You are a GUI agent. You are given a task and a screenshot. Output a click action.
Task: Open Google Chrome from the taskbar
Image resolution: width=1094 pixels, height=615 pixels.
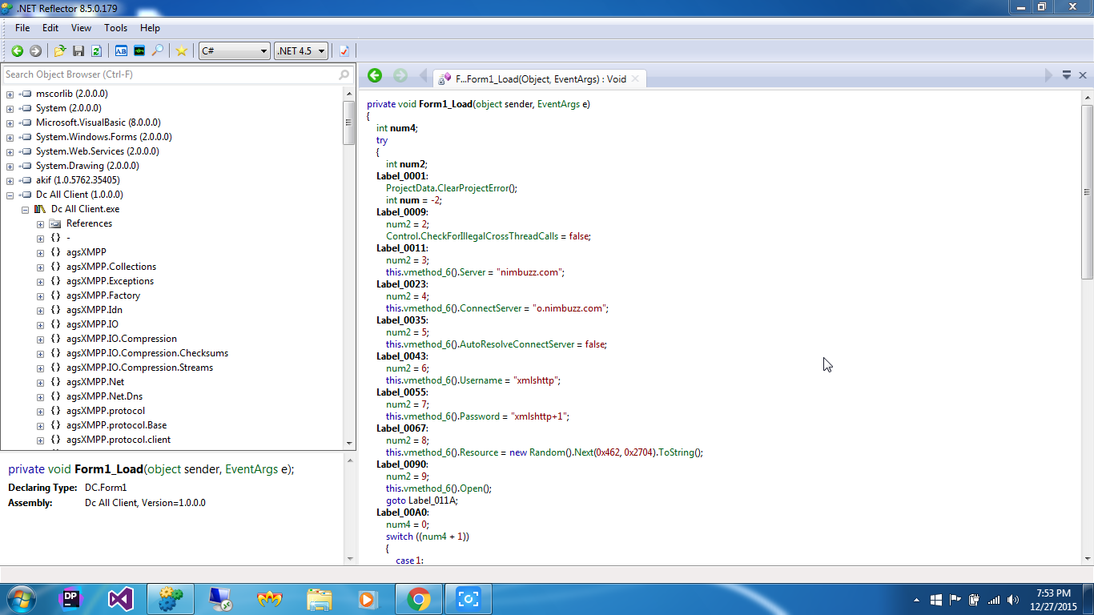point(418,598)
